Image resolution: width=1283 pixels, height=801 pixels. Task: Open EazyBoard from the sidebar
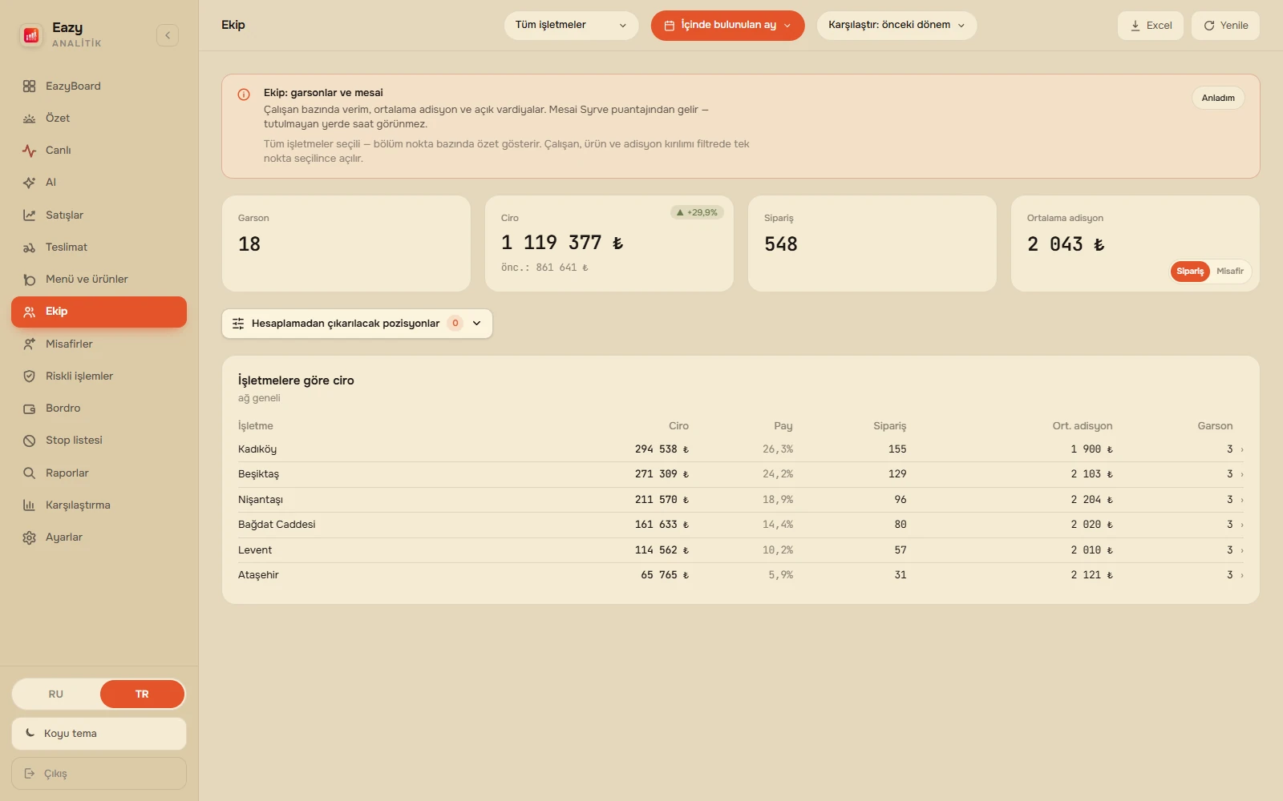click(99, 86)
